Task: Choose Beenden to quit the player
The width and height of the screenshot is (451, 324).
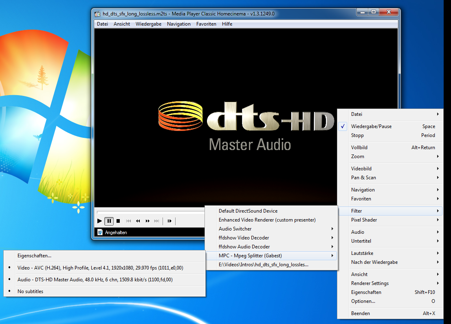Action: tap(390, 313)
